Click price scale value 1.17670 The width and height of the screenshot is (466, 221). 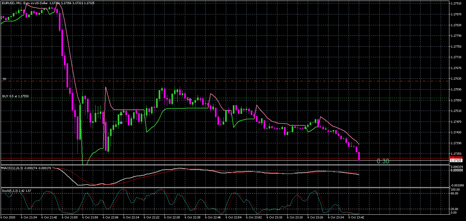[456, 68]
